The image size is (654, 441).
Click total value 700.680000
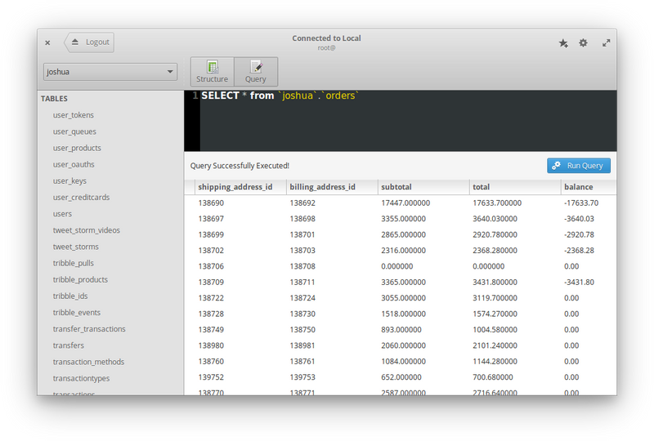pyautogui.click(x=493, y=377)
